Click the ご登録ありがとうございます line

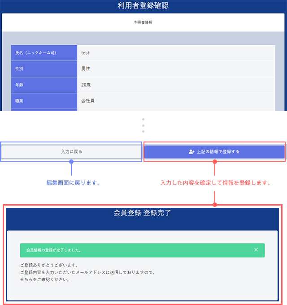tap(49, 265)
